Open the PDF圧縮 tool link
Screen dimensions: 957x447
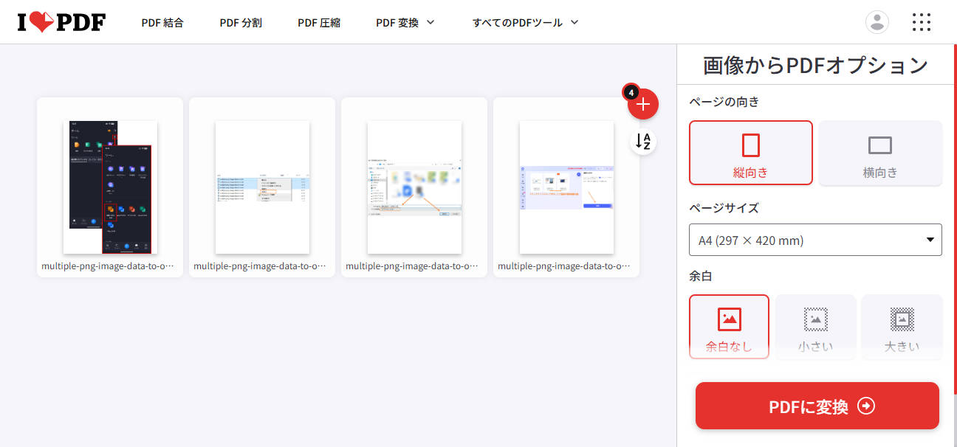(x=318, y=22)
